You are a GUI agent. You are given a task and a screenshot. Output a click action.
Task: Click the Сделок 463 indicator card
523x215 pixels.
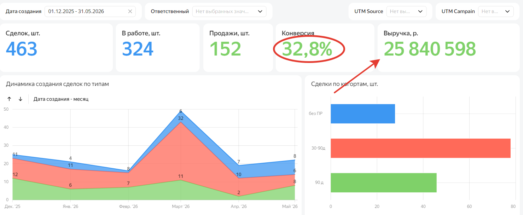click(x=56, y=48)
